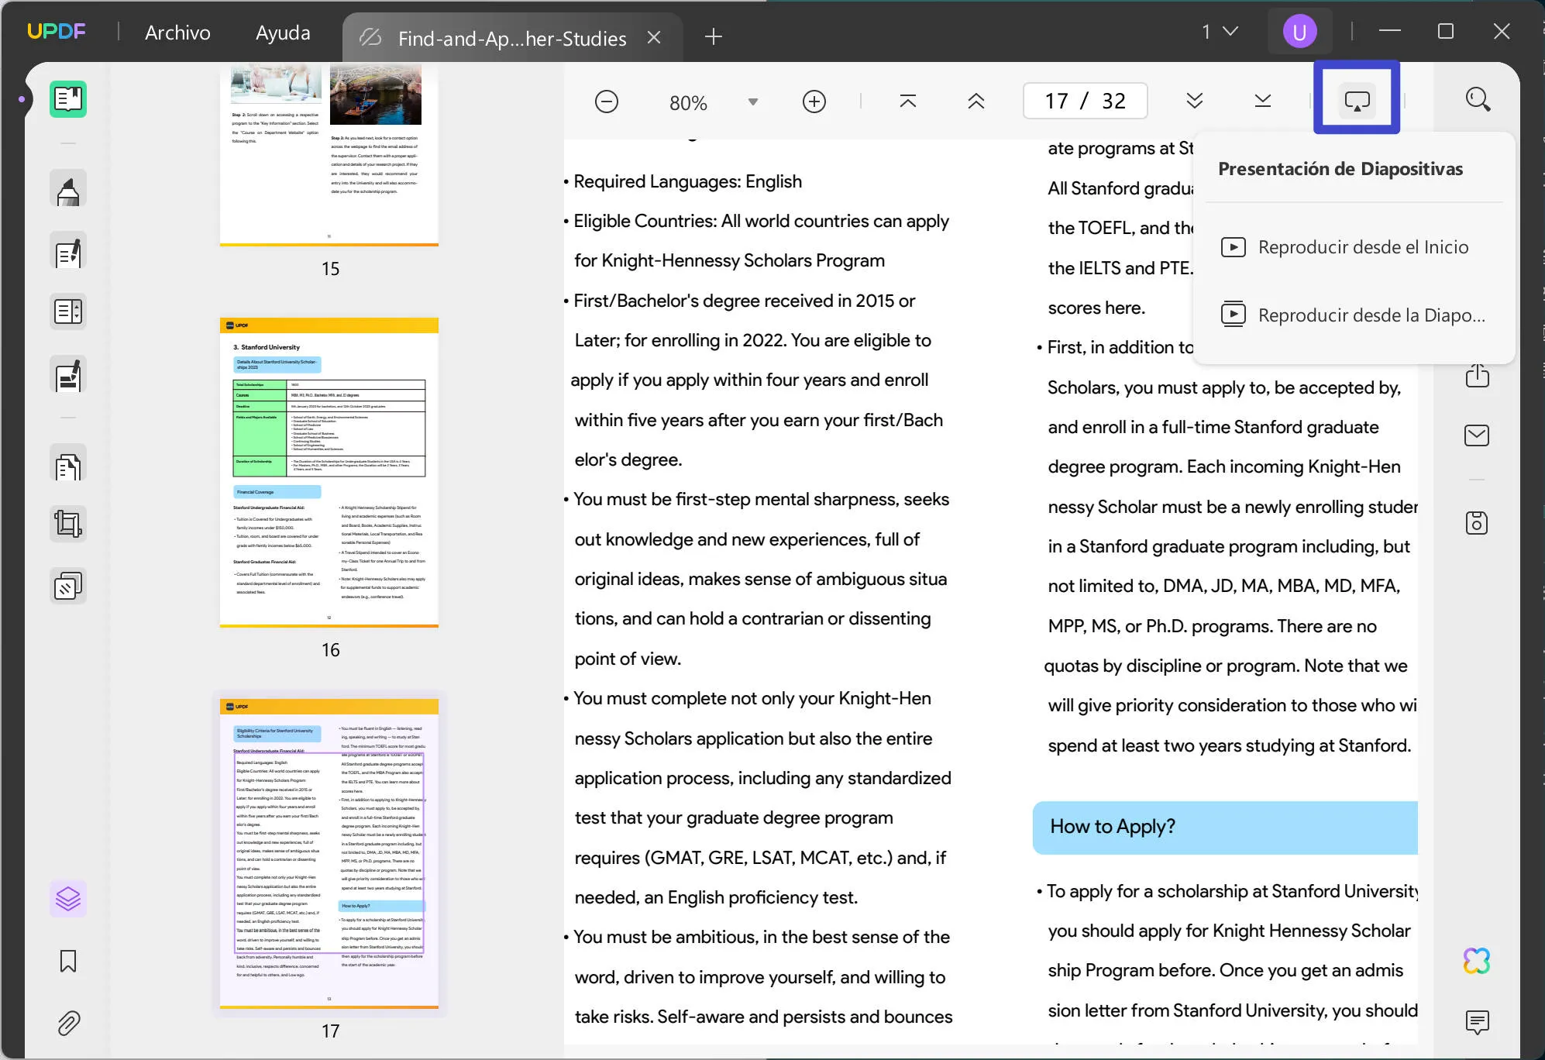Open the window count dropdown labeled 1
Viewport: 1545px width, 1060px height.
(x=1220, y=32)
